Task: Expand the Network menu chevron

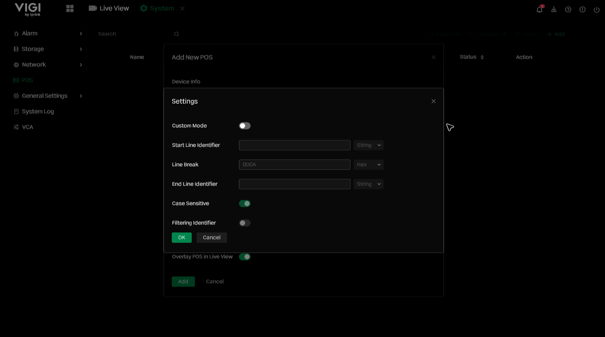Action: (81, 65)
